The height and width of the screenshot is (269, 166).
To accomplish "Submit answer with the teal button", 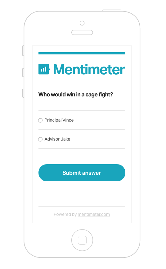I will (x=82, y=173).
